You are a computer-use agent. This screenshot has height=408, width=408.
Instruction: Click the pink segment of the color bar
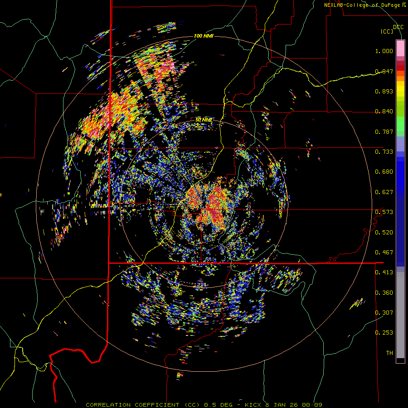(x=400, y=49)
